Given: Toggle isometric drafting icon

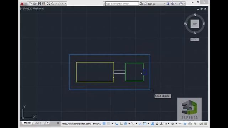Looking at the screenshot, I should pyautogui.click(x=133, y=124).
